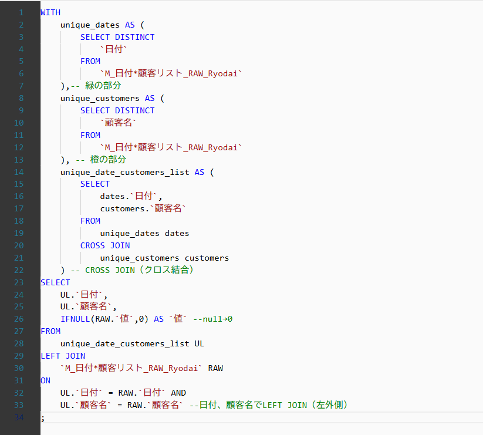The image size is (483, 435).
Task: Click the WITH keyword on line 1
Action: click(x=50, y=13)
